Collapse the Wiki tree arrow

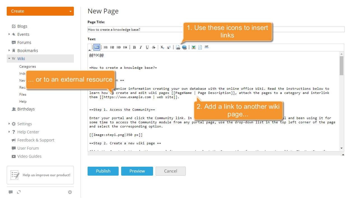[9, 58]
